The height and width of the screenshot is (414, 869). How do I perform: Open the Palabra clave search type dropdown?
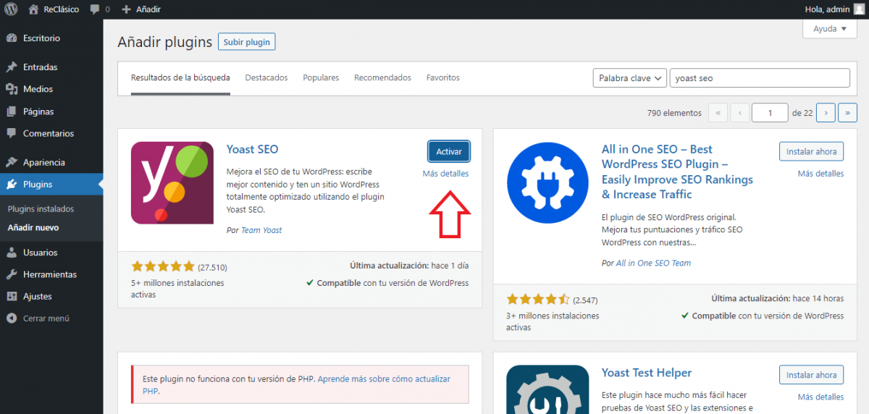pyautogui.click(x=629, y=78)
